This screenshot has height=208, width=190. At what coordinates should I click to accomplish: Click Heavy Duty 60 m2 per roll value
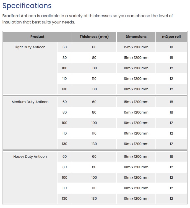pos(171,157)
